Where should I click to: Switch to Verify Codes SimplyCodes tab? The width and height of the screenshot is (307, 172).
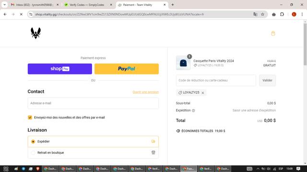(x=87, y=5)
